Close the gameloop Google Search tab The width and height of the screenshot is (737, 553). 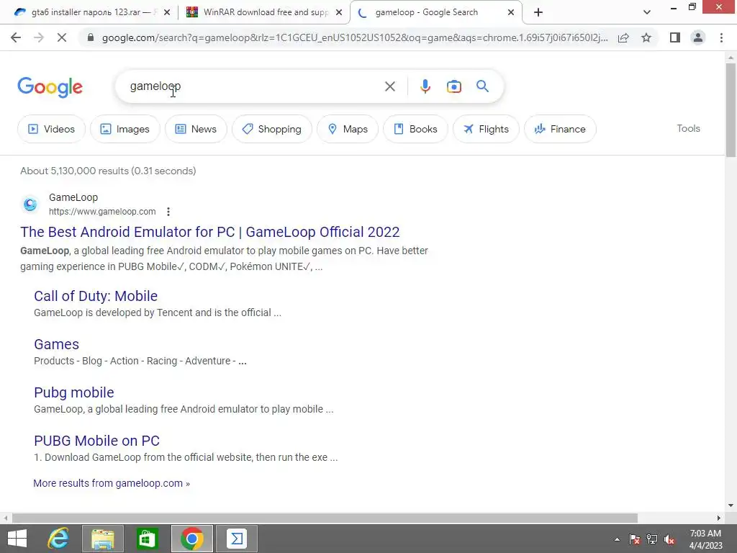[511, 13]
